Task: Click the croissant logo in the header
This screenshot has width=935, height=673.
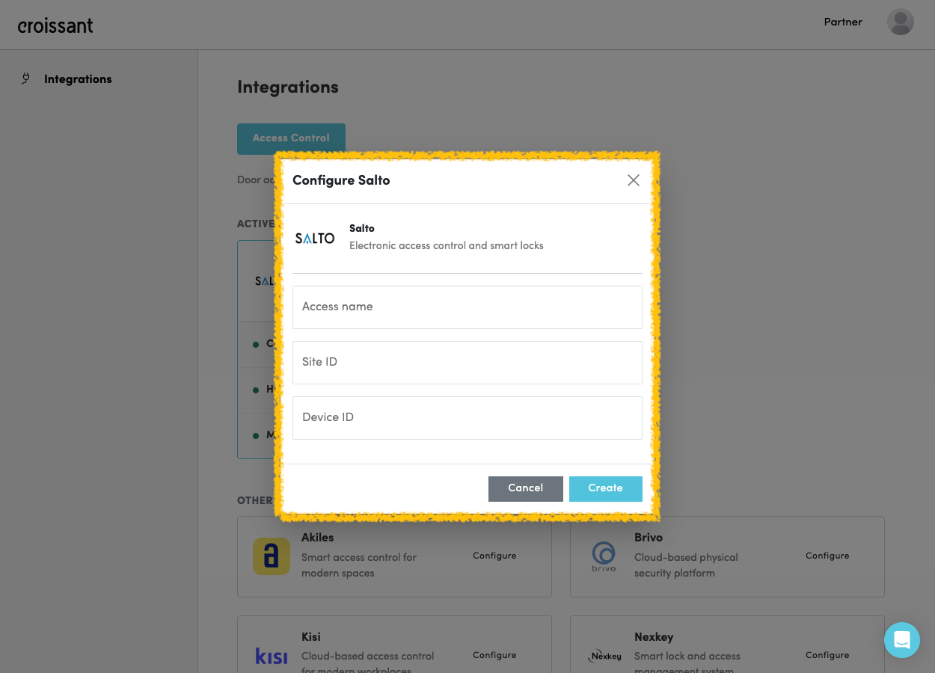Action: 55,25
